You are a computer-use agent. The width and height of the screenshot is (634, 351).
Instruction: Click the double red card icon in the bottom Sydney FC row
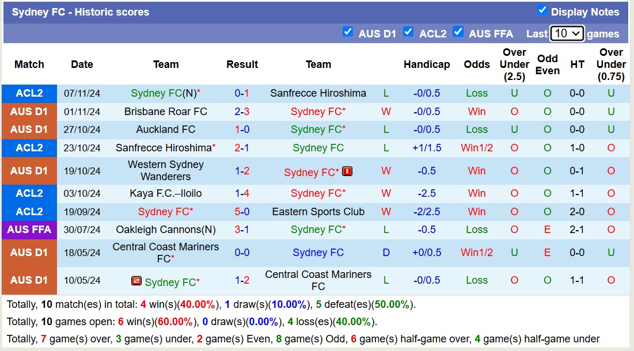(136, 281)
